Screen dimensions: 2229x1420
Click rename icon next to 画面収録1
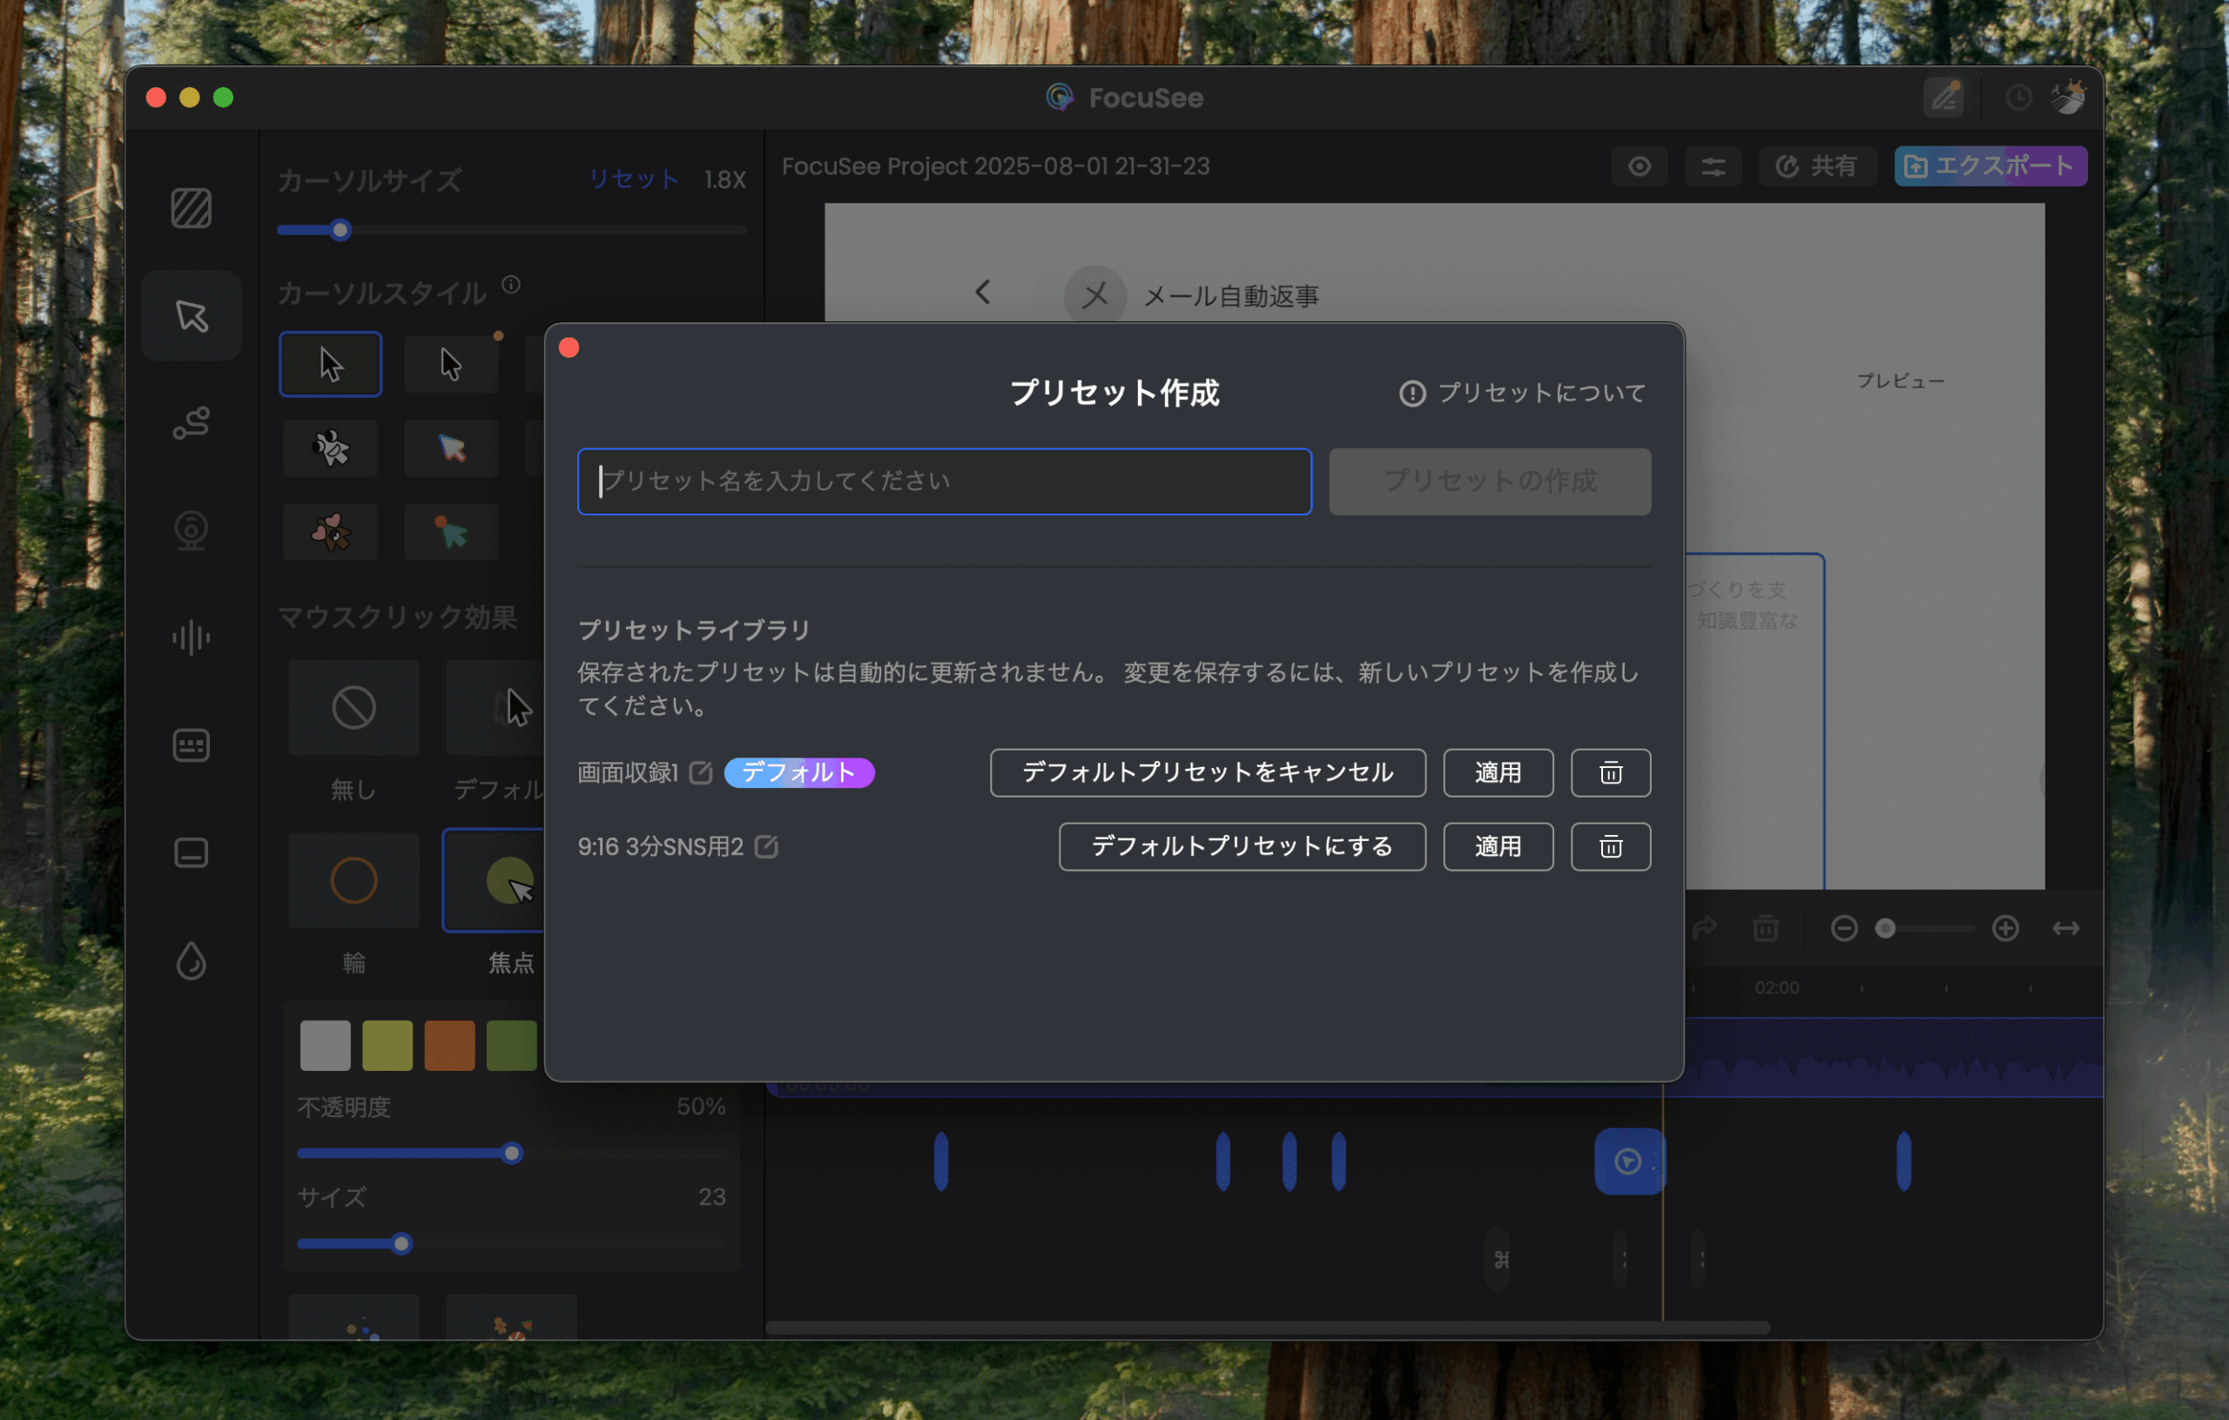pos(701,772)
